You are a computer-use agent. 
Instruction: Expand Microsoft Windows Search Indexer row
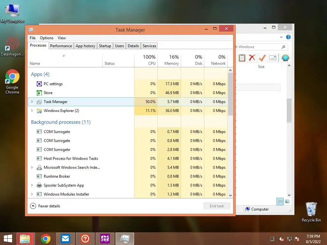32,167
